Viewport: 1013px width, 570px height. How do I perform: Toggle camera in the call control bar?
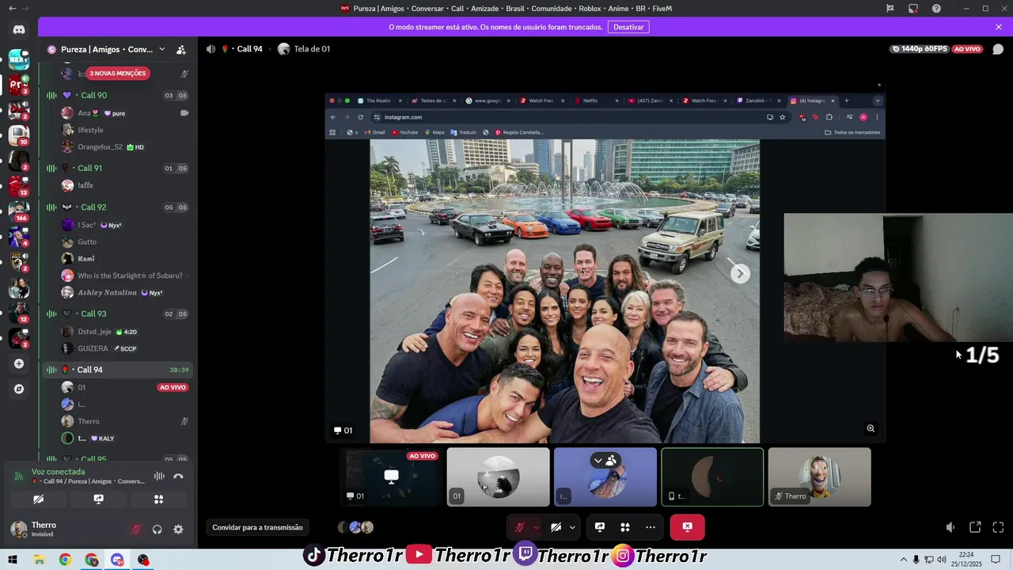(x=556, y=527)
